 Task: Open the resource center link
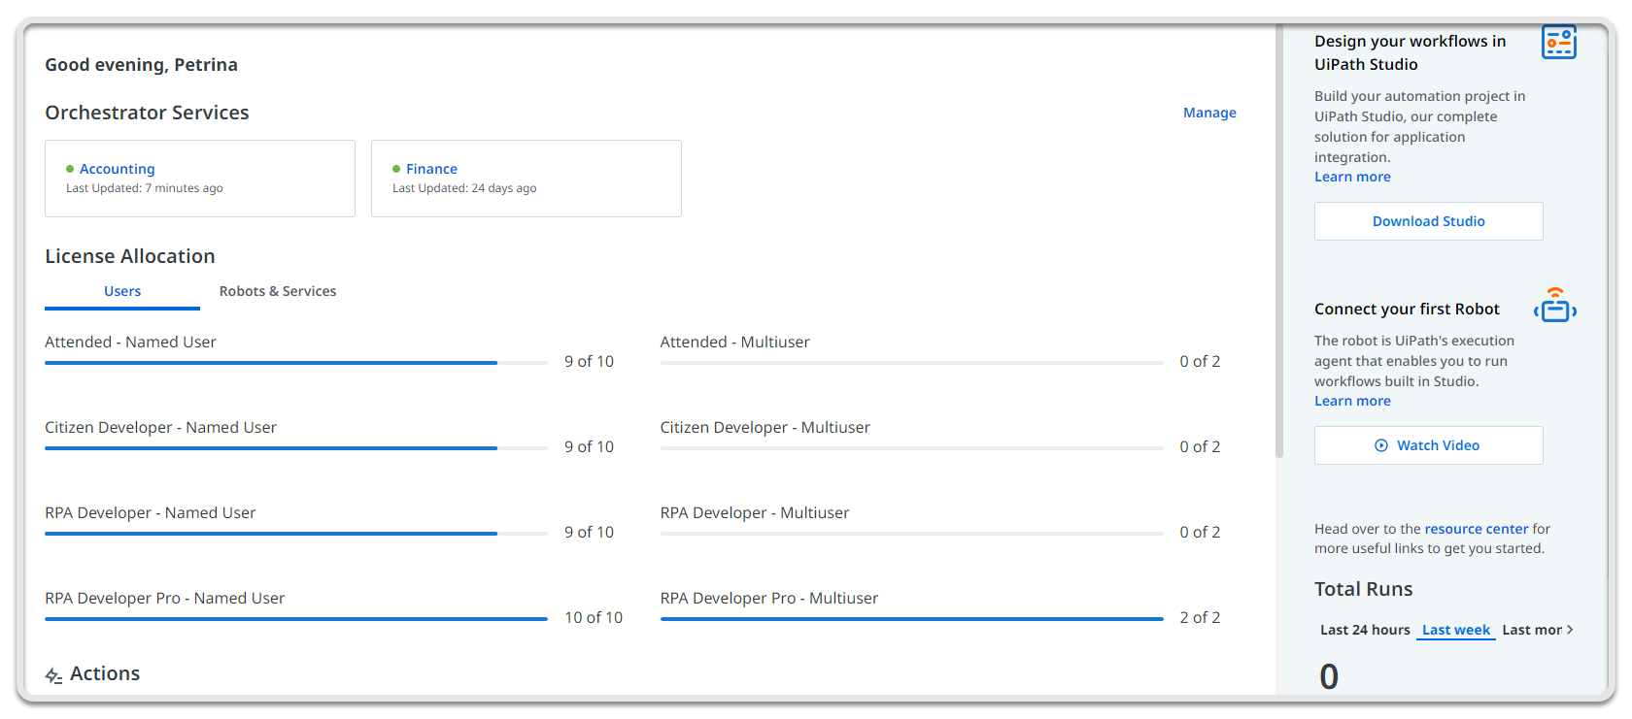1477,529
